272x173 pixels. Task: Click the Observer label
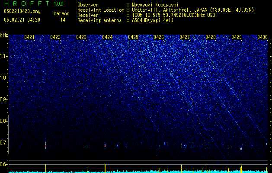click(88, 5)
